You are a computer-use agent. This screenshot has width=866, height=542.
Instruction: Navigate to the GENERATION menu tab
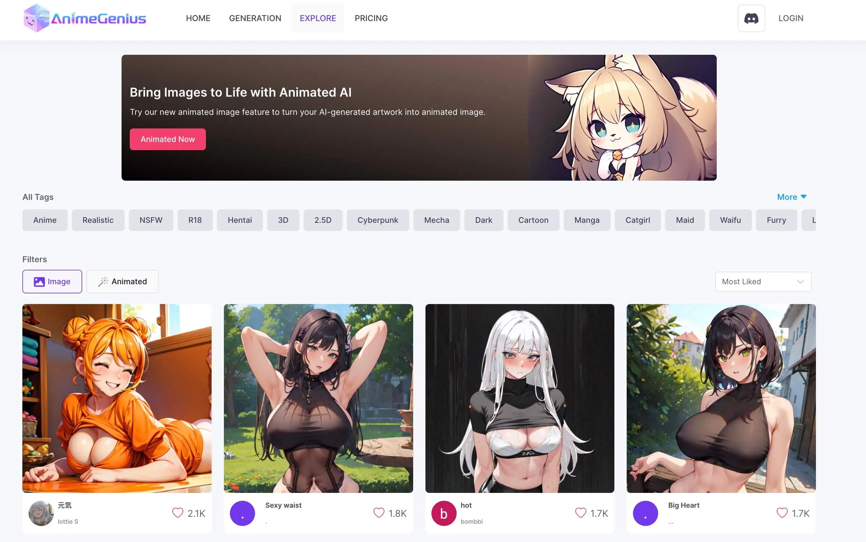coord(255,18)
